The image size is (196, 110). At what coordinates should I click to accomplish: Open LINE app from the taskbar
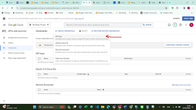point(142,107)
